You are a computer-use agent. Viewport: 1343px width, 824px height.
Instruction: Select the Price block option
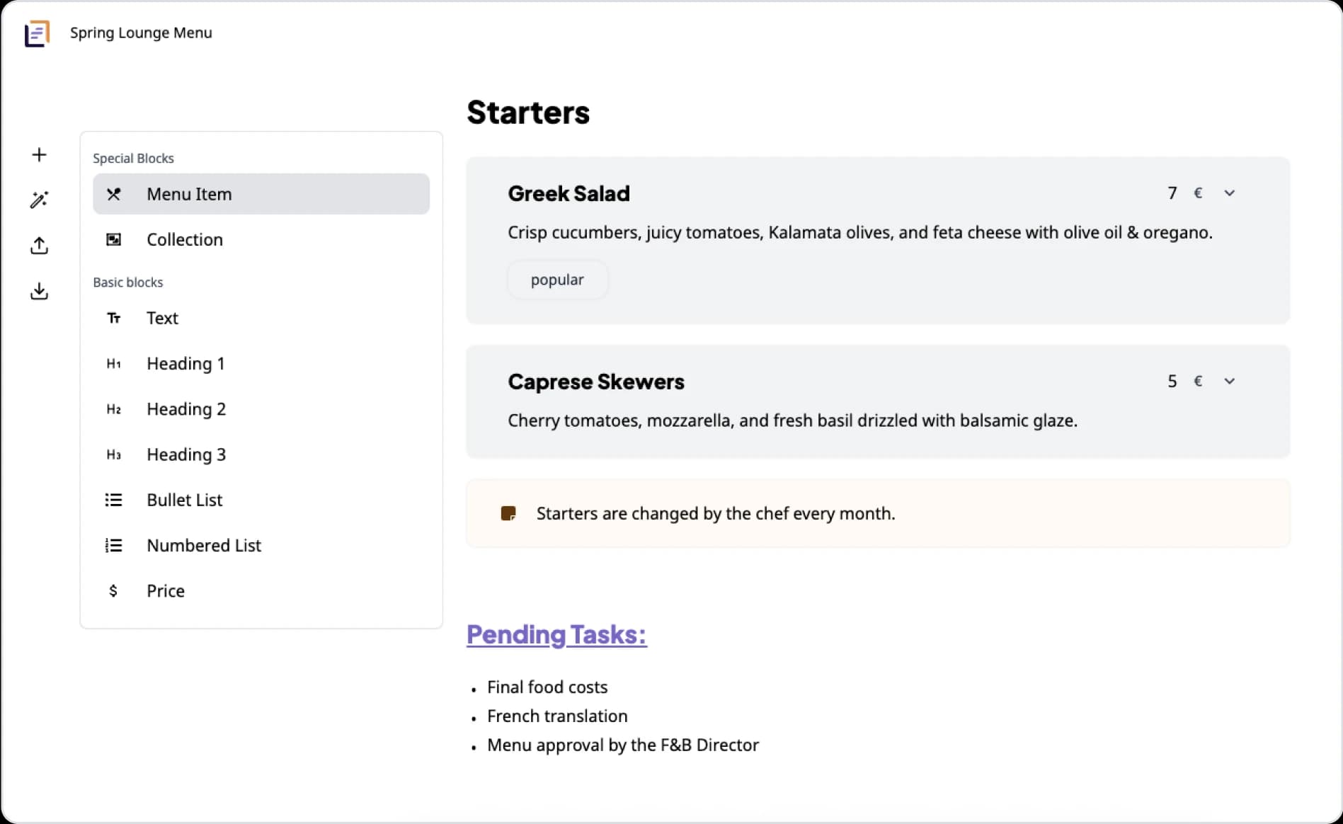coord(166,591)
